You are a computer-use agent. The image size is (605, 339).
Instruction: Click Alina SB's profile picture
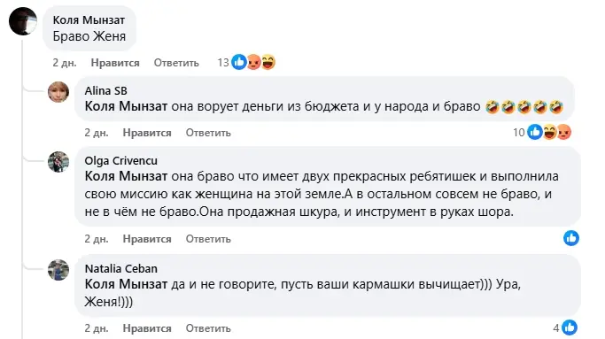58,92
